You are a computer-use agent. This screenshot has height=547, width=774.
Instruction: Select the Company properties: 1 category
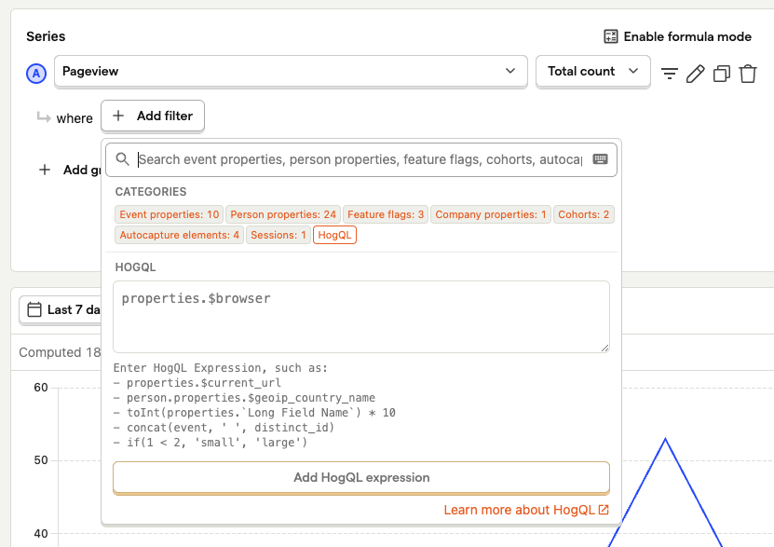pyautogui.click(x=491, y=214)
